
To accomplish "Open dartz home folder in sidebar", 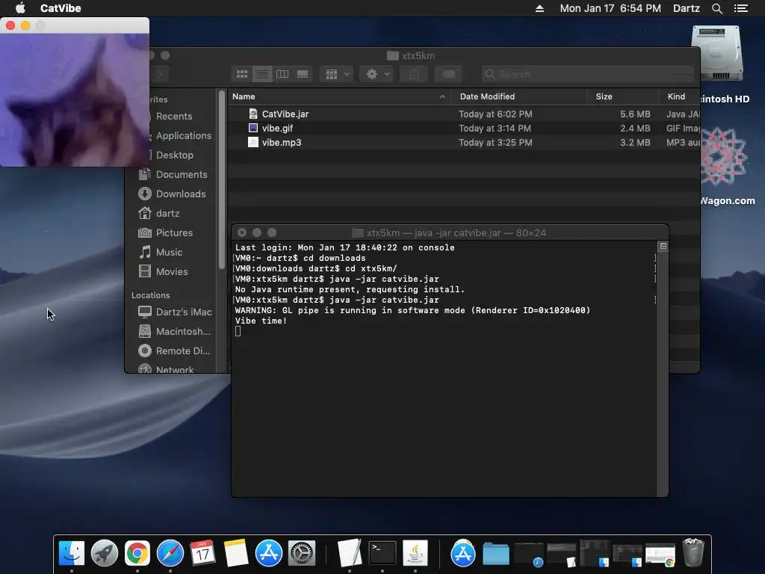I will (160, 213).
